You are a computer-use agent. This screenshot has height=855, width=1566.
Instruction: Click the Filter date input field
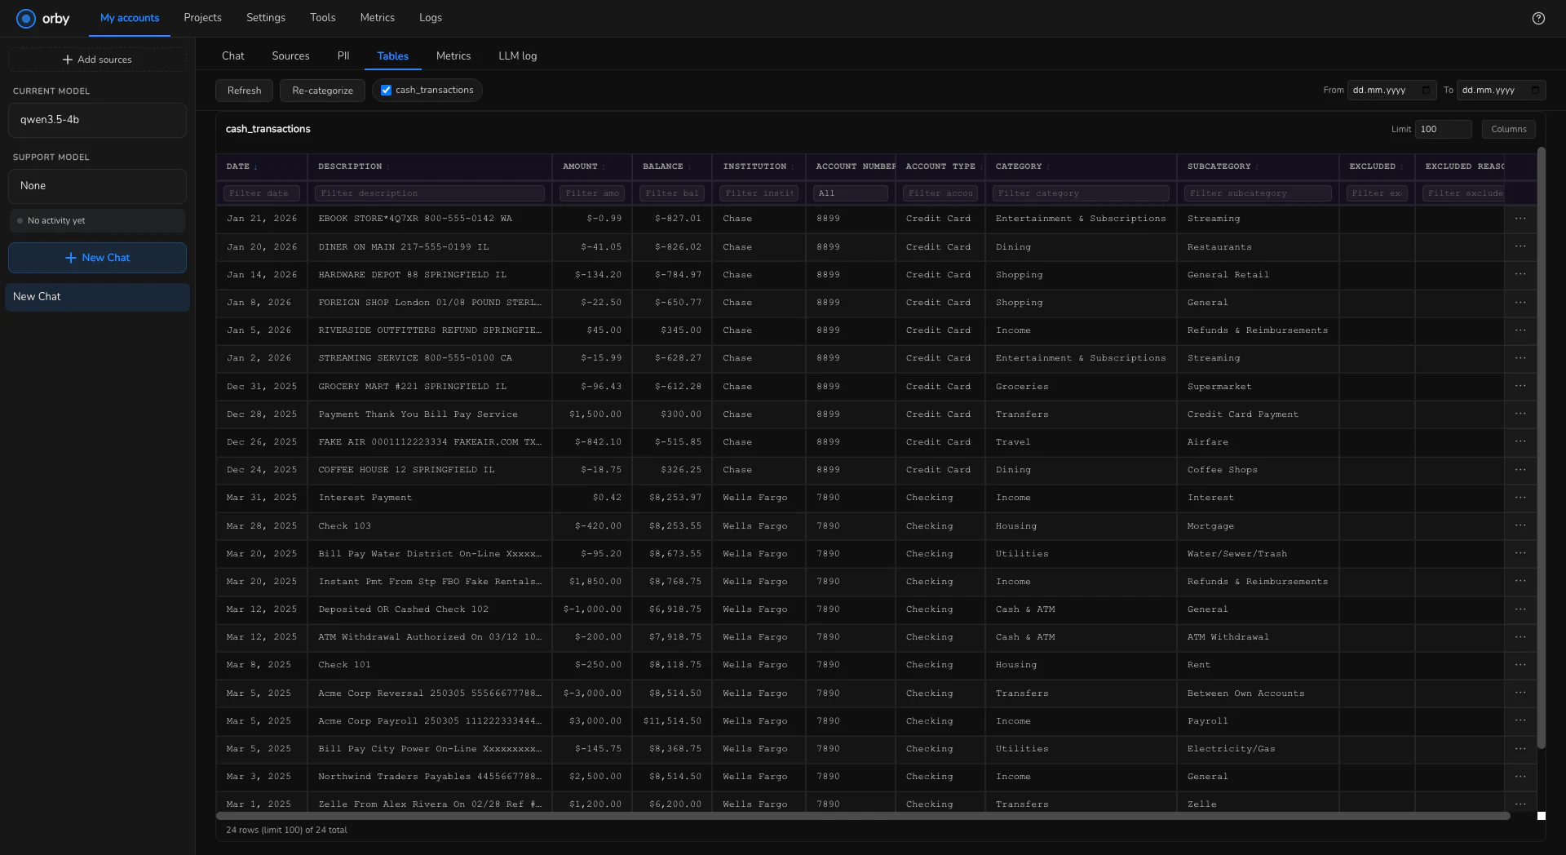click(262, 193)
